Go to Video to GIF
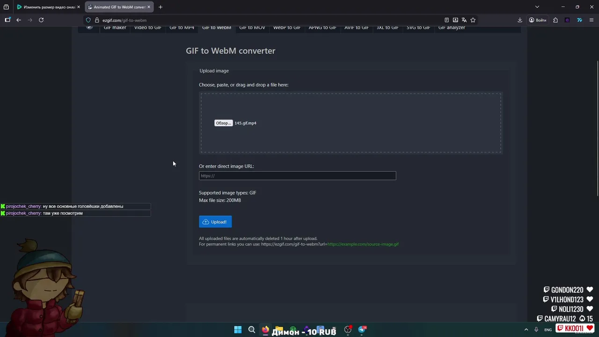 pos(148,28)
